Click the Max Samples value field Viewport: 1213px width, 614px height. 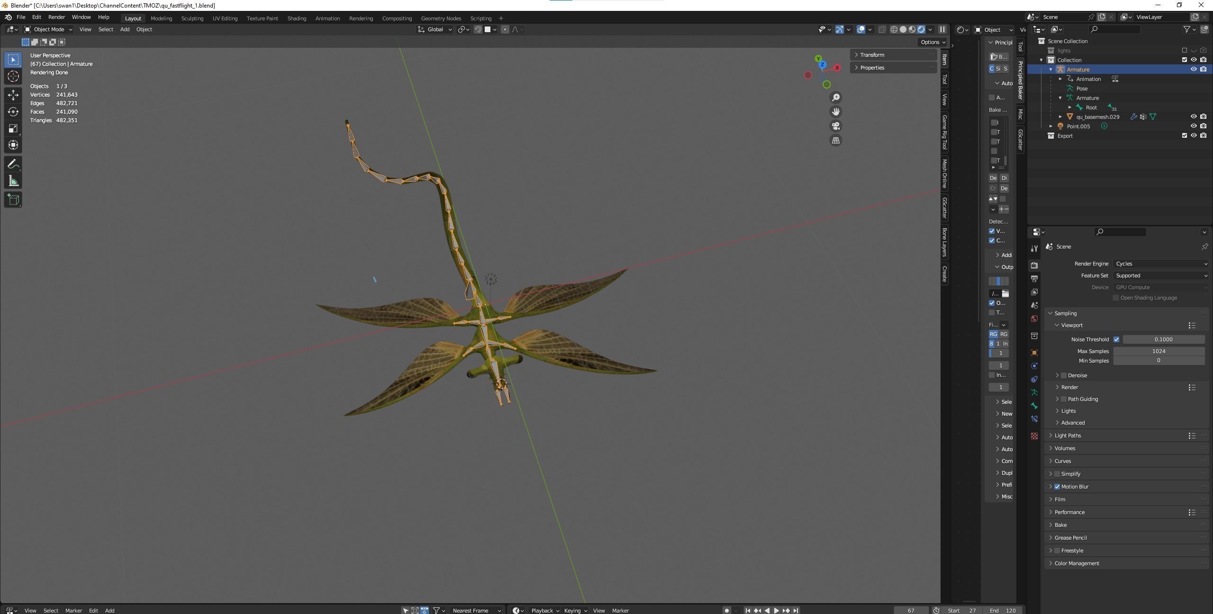pos(1159,351)
